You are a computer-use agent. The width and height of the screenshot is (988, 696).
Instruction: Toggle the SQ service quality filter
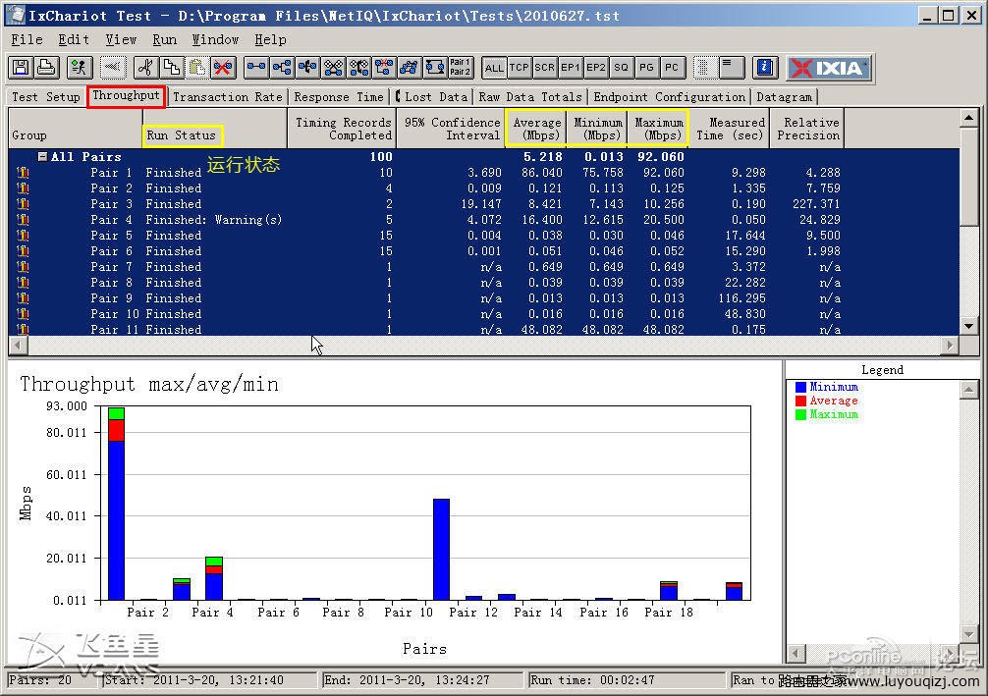tap(621, 68)
